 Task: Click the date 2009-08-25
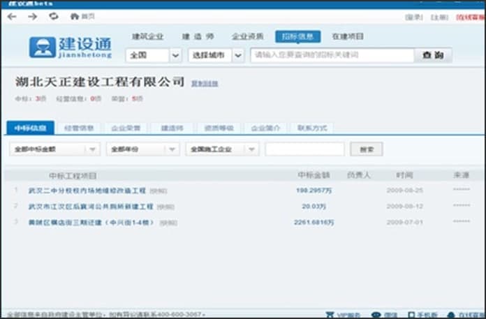point(405,190)
